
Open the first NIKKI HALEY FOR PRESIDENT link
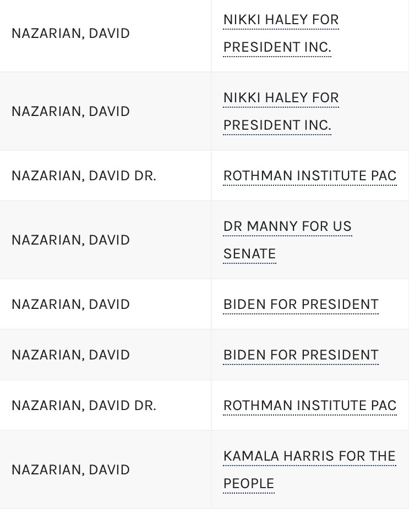[281, 21]
